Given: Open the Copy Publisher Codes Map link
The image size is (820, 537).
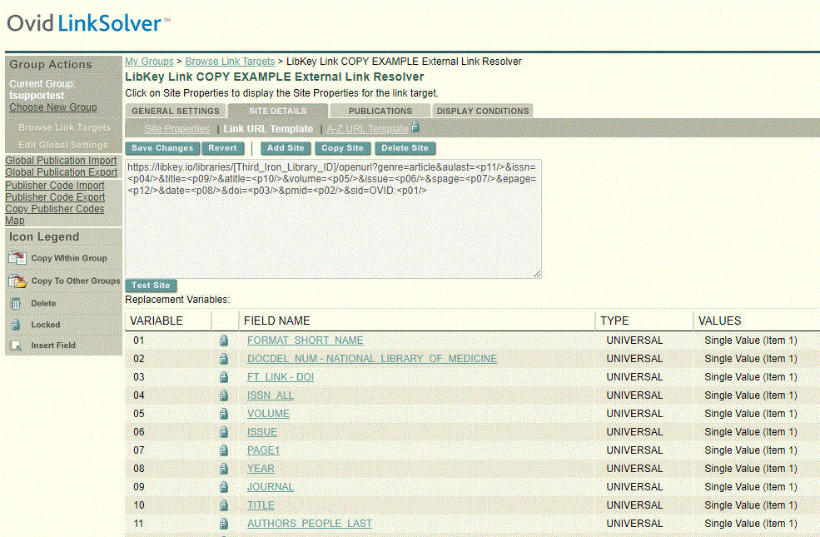Looking at the screenshot, I should coord(54,214).
